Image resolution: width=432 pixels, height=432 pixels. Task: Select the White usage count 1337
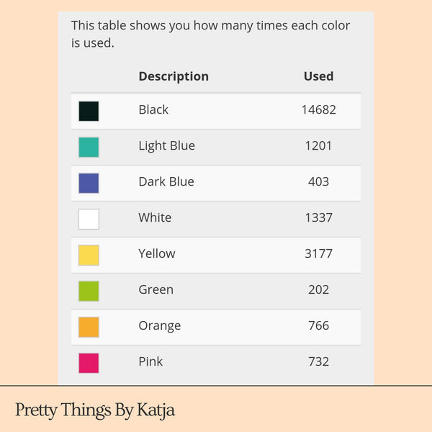(x=318, y=218)
